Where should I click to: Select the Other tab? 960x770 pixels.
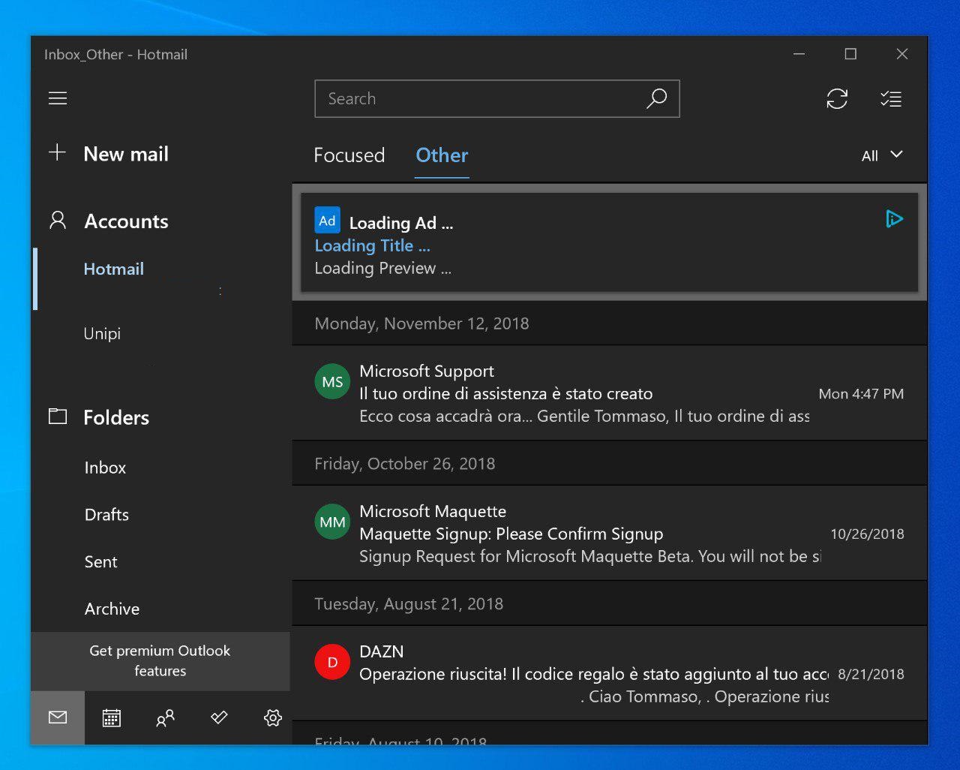point(442,155)
